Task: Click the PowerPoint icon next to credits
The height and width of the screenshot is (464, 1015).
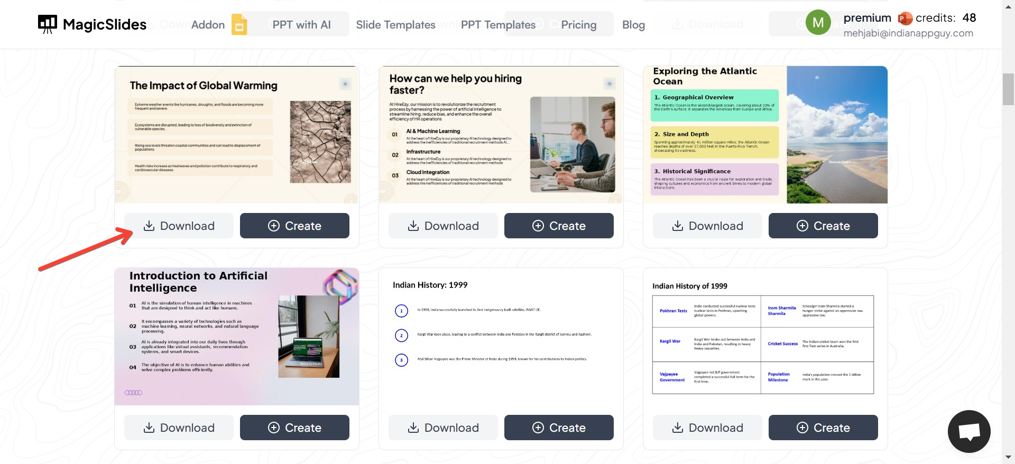Action: click(x=905, y=18)
